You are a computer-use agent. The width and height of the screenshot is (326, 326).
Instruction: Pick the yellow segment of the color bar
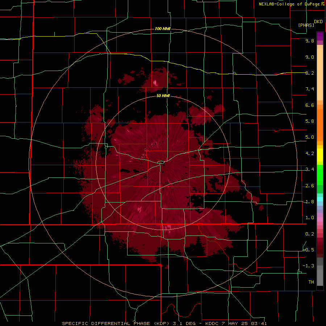[x=320, y=155]
